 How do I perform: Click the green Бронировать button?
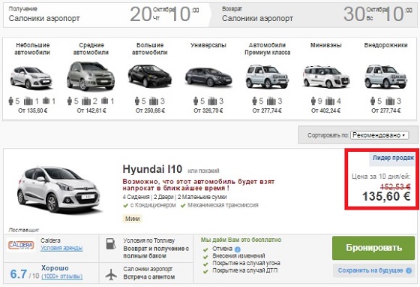(373, 248)
